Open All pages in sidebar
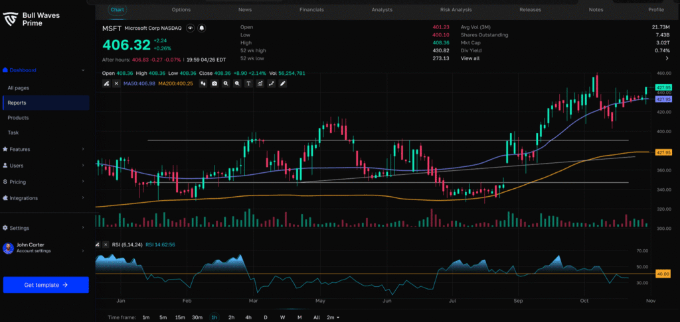This screenshot has width=680, height=322. [x=18, y=88]
